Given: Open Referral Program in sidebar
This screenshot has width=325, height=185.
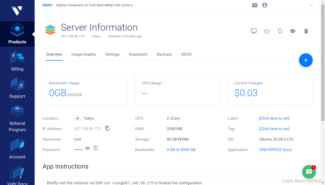Looking at the screenshot, I should click(x=17, y=119).
